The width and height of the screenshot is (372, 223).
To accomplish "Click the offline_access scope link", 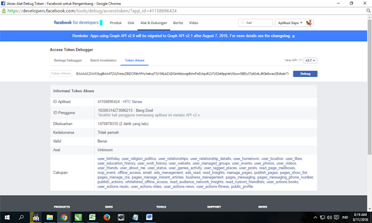I will tap(129, 172).
